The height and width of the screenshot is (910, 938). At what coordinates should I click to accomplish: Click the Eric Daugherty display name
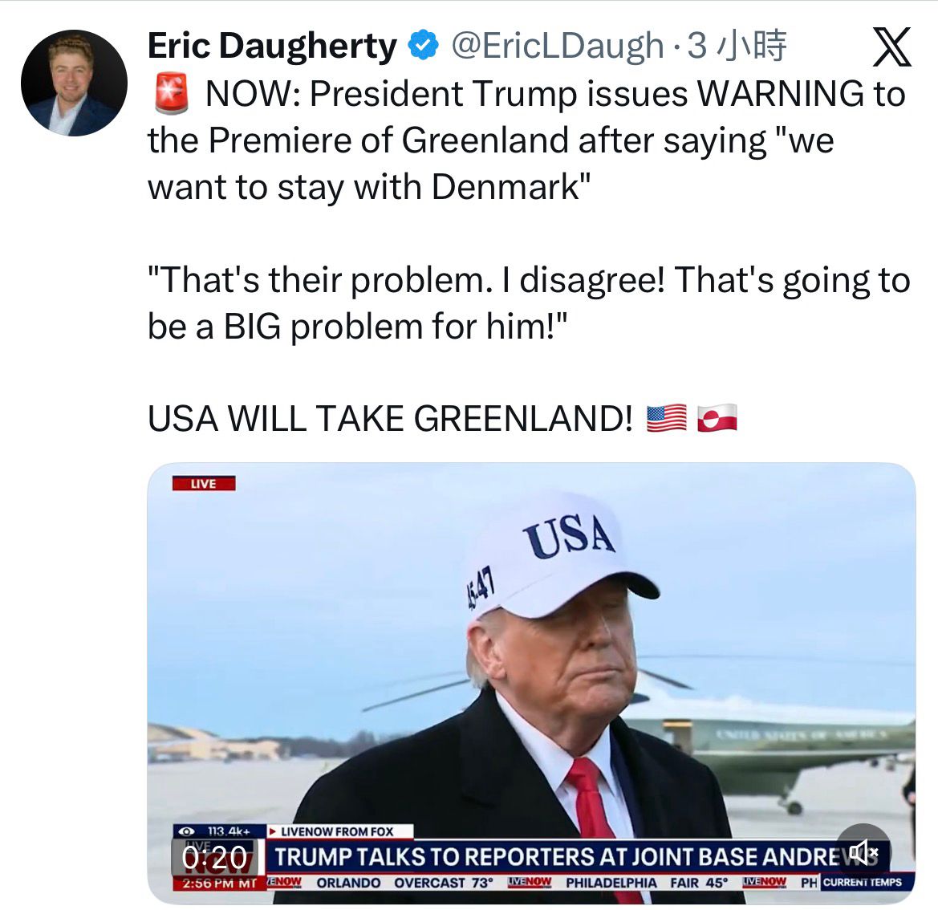coord(272,46)
